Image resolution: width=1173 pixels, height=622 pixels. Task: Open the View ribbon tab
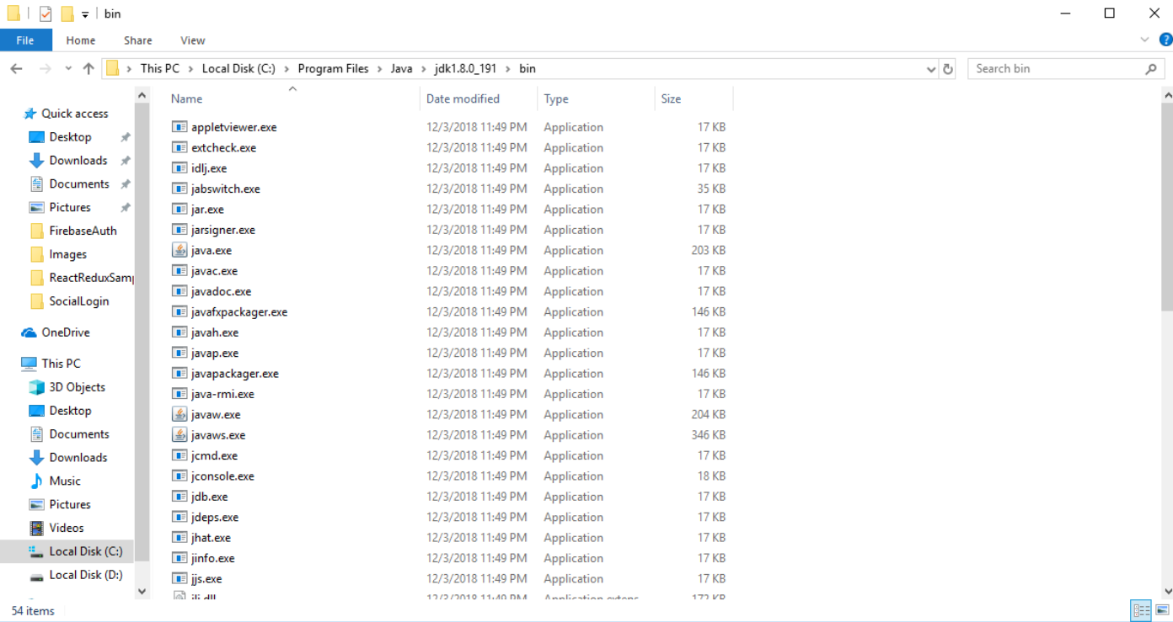tap(193, 40)
